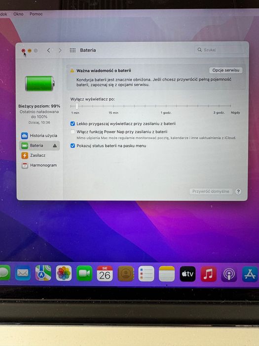
Task: Minimize window using yellow button
Action: [x=30, y=51]
